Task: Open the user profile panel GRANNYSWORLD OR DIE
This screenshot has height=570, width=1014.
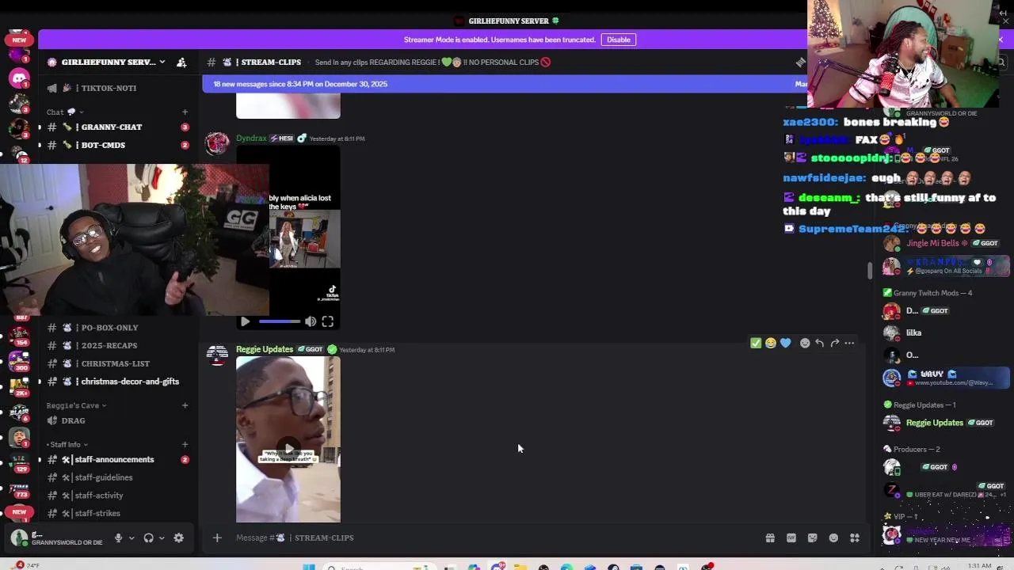Action: [57, 538]
